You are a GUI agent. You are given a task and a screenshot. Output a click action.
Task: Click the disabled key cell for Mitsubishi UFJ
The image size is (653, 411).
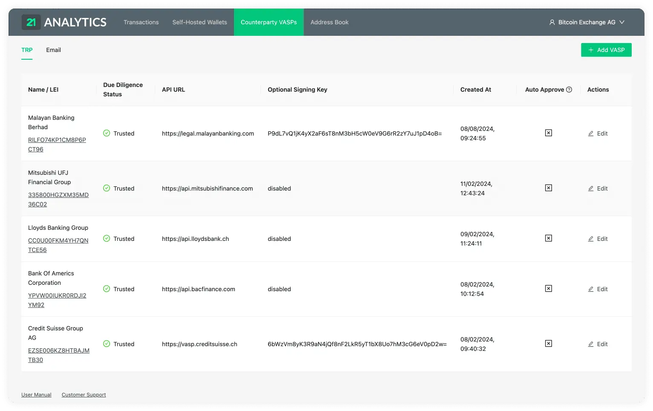279,188
